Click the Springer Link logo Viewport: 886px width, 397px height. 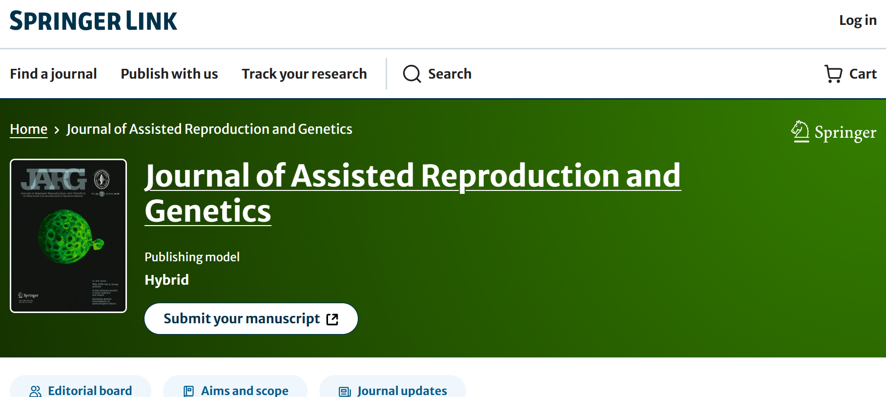(93, 21)
